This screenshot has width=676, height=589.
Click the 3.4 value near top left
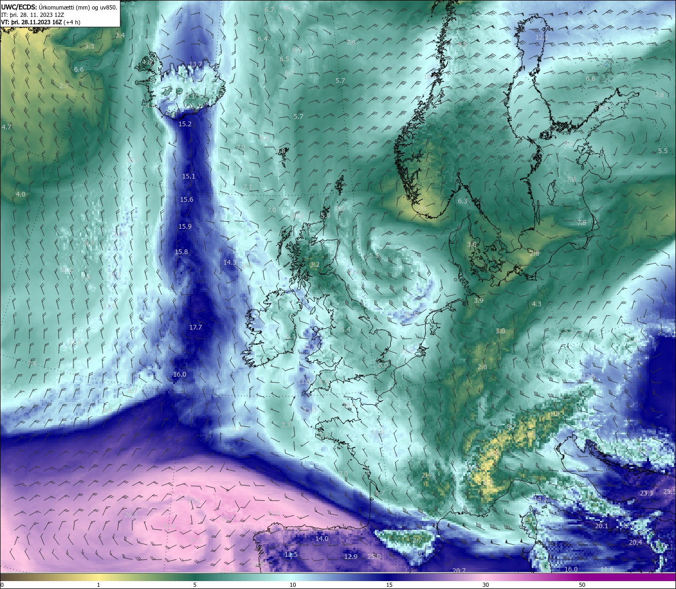tap(120, 35)
